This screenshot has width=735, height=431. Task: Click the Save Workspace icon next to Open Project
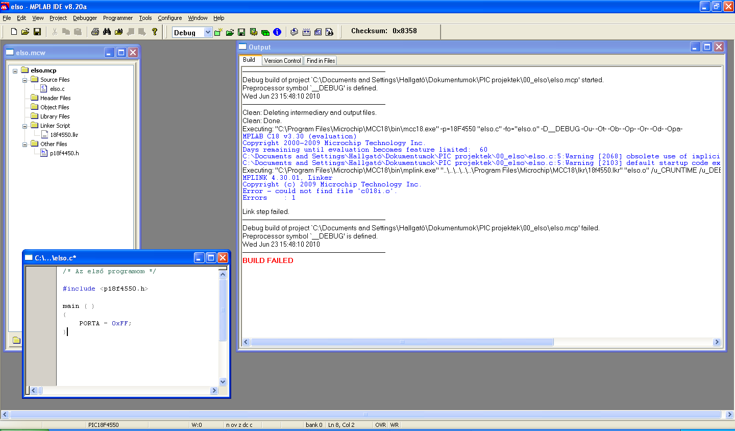[241, 32]
